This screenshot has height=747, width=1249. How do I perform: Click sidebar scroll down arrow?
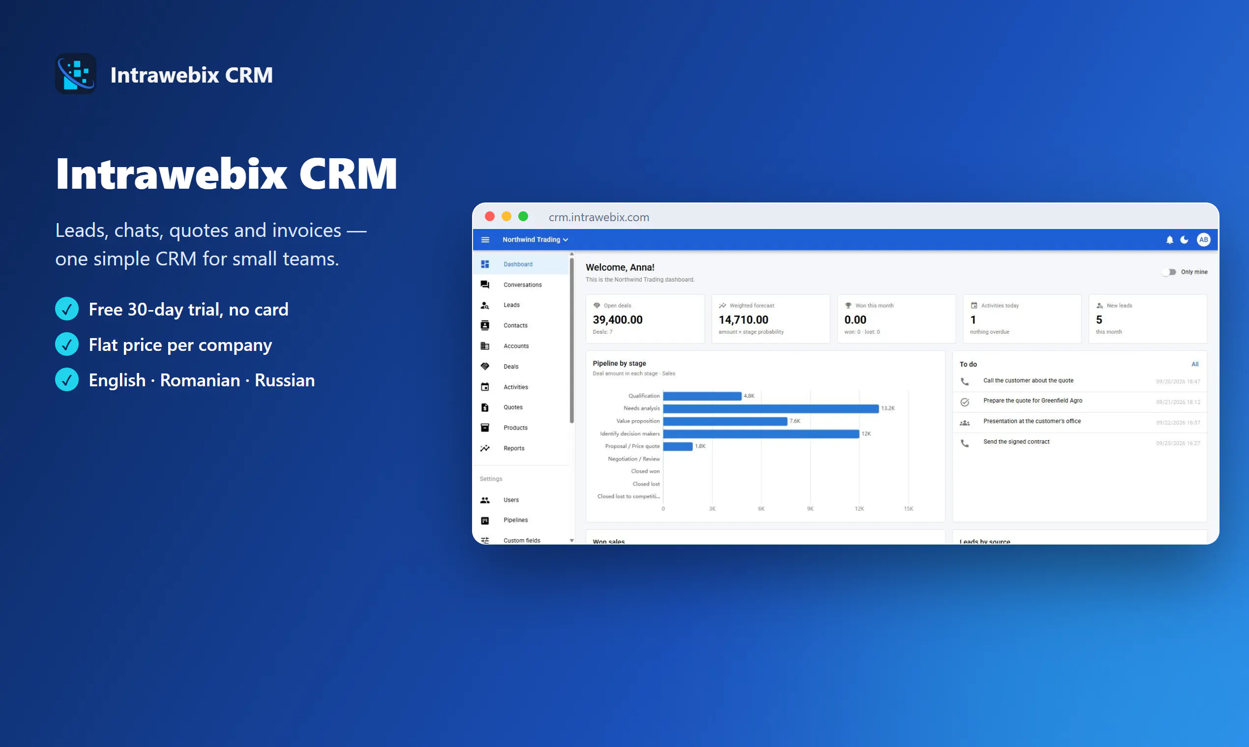pyautogui.click(x=571, y=541)
